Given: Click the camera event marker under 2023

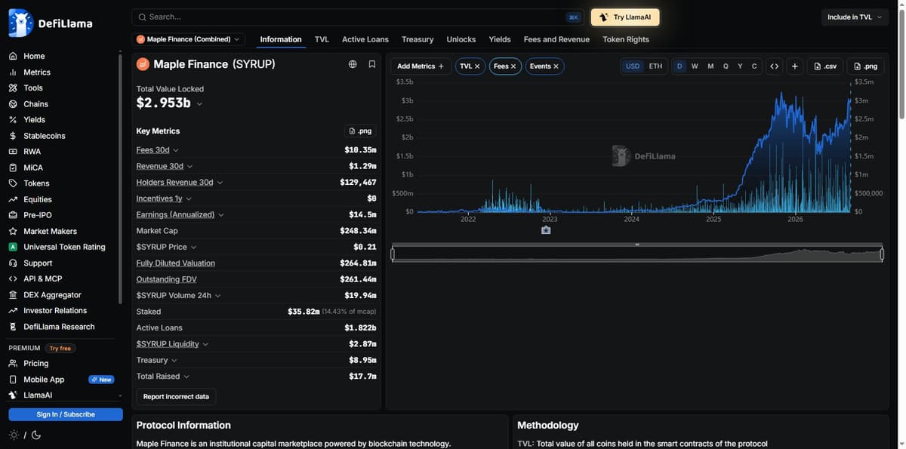Looking at the screenshot, I should pyautogui.click(x=546, y=230).
